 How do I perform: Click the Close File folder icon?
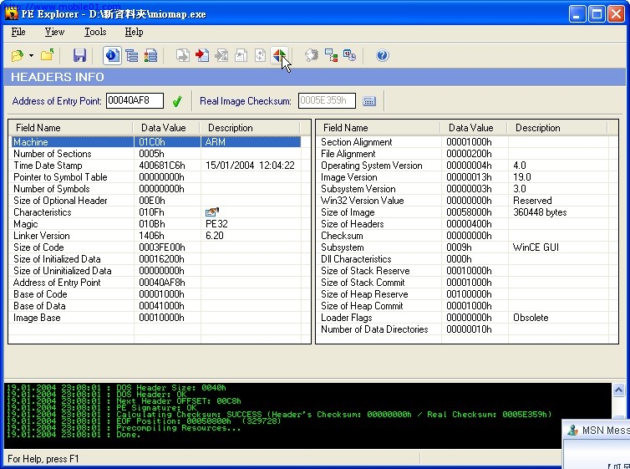pyautogui.click(x=48, y=55)
